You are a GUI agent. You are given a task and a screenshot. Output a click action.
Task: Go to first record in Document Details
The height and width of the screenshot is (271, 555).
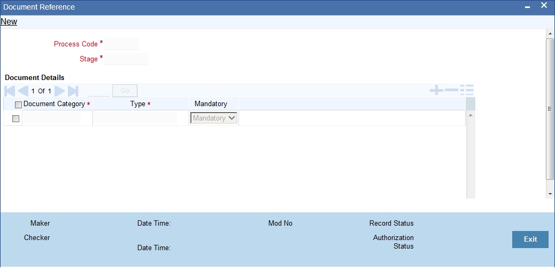10,91
